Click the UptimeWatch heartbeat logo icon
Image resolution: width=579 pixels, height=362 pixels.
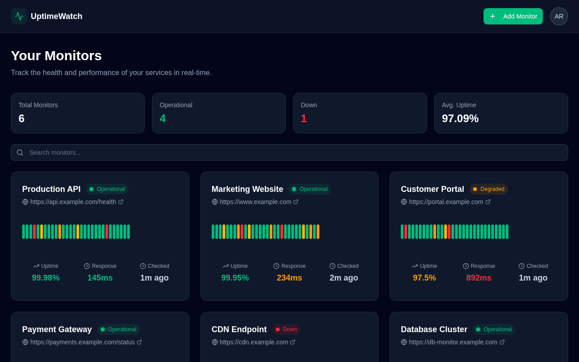point(18,16)
